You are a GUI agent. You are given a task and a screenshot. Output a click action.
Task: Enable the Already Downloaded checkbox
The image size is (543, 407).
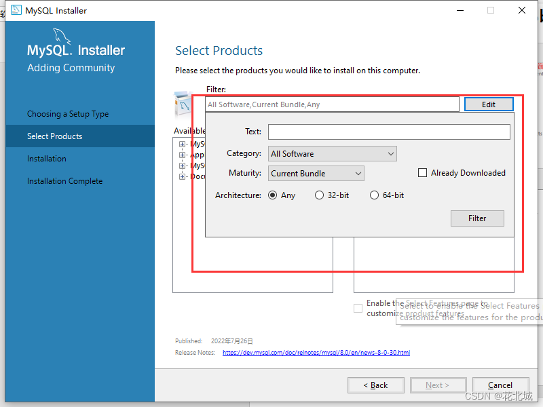pyautogui.click(x=422, y=173)
